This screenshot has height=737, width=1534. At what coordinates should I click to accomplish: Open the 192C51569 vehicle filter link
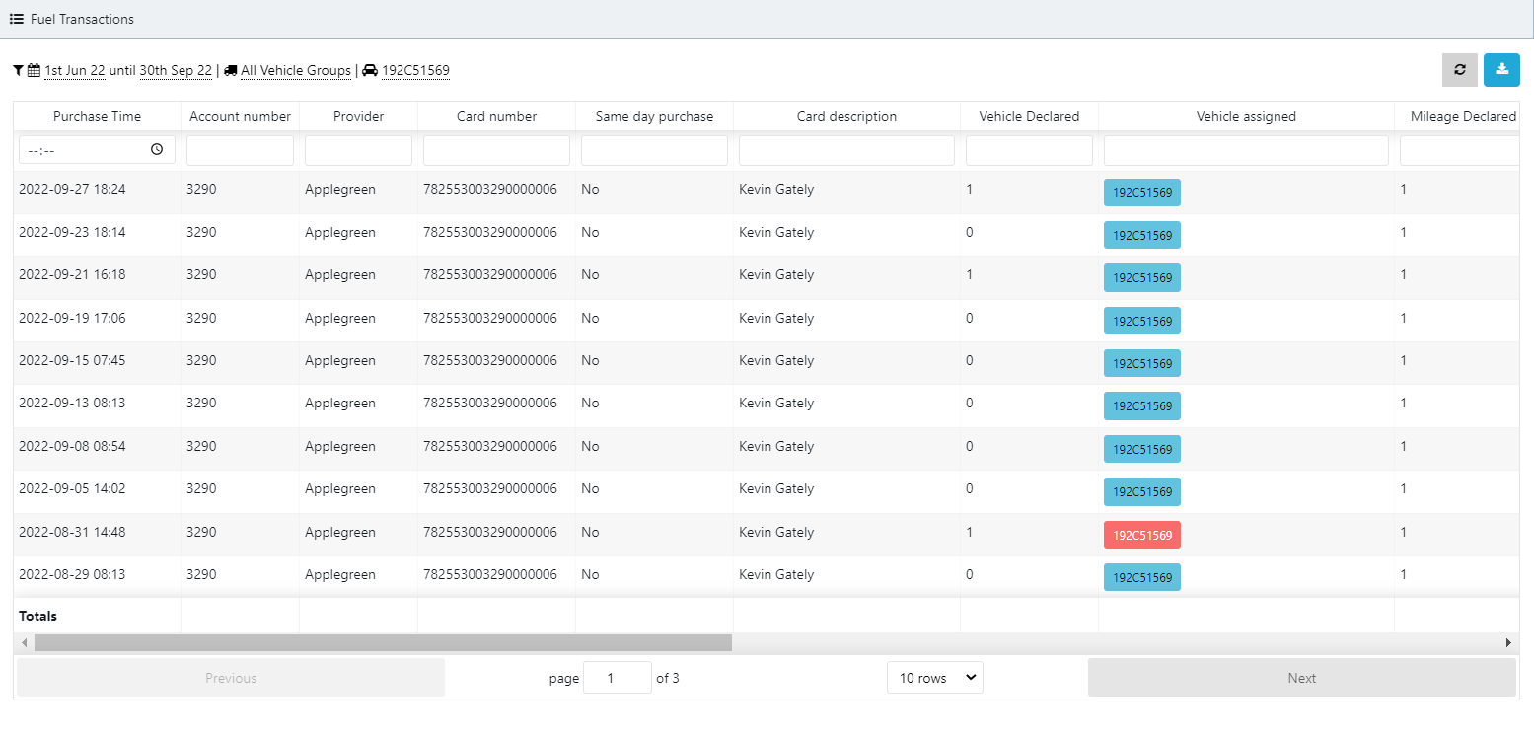tap(415, 71)
